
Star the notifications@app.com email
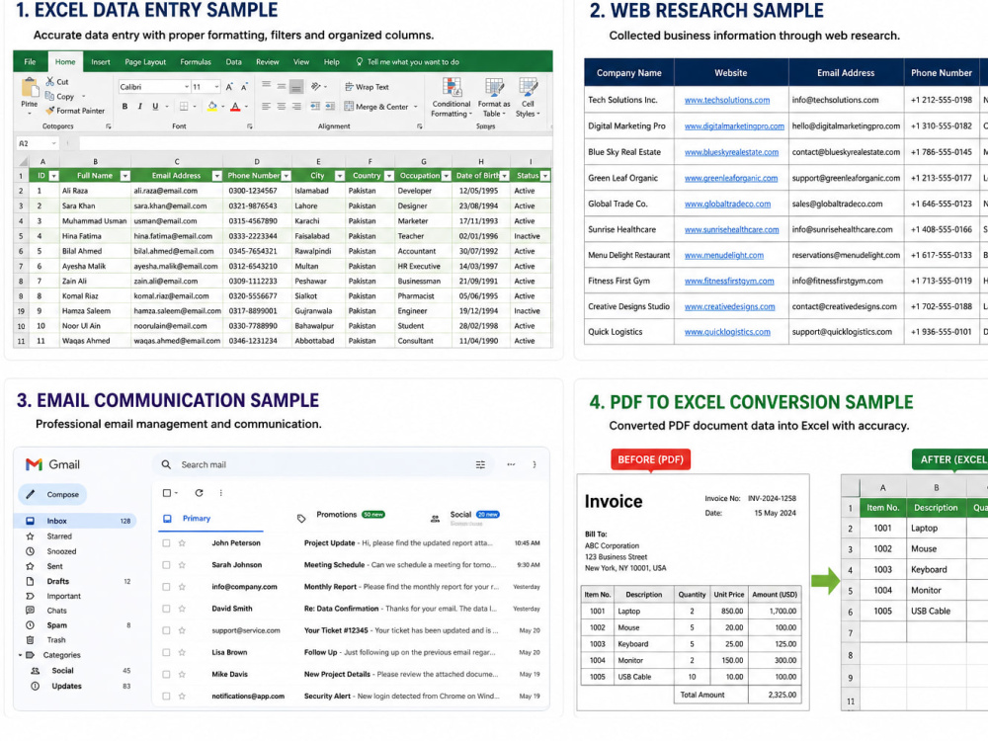[182, 697]
